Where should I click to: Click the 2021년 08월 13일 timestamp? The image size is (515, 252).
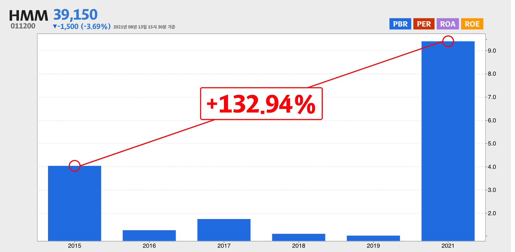(x=144, y=27)
